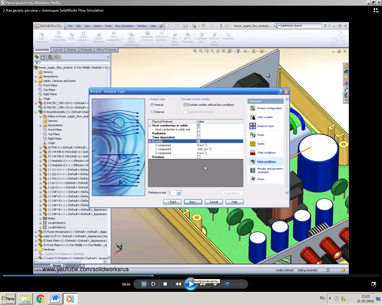Collapse BoardAssembly<1> tree node

[x=36, y=112]
